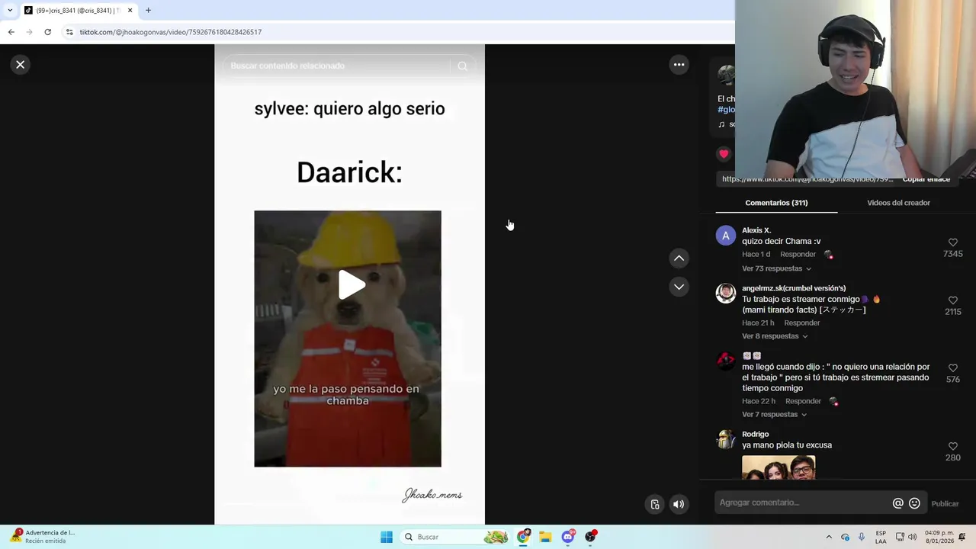This screenshot has width=976, height=549.
Task: Switch to Videos del creador tab
Action: (x=898, y=203)
